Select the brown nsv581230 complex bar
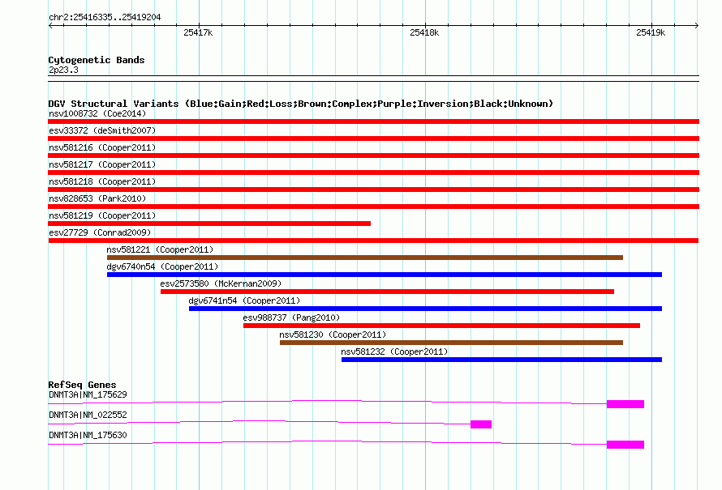Screen dimensions: 722x490 (x=451, y=343)
